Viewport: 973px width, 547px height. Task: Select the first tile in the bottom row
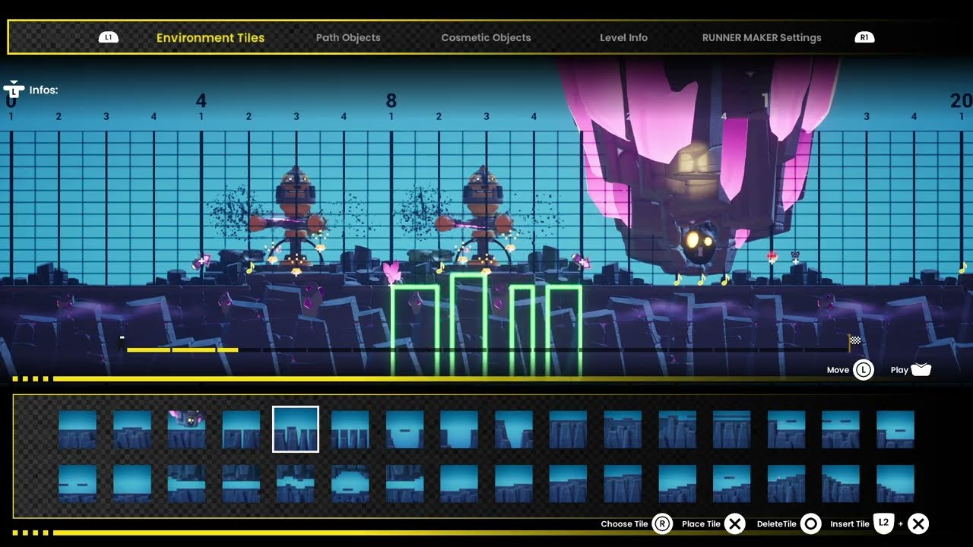coord(78,484)
